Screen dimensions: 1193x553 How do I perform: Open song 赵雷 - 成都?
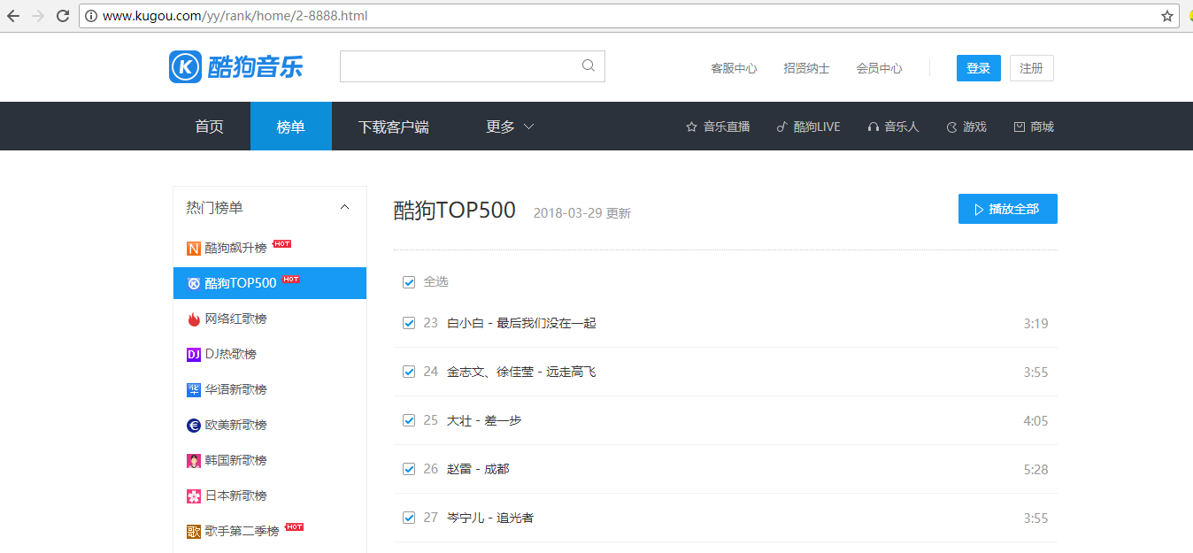478,470
